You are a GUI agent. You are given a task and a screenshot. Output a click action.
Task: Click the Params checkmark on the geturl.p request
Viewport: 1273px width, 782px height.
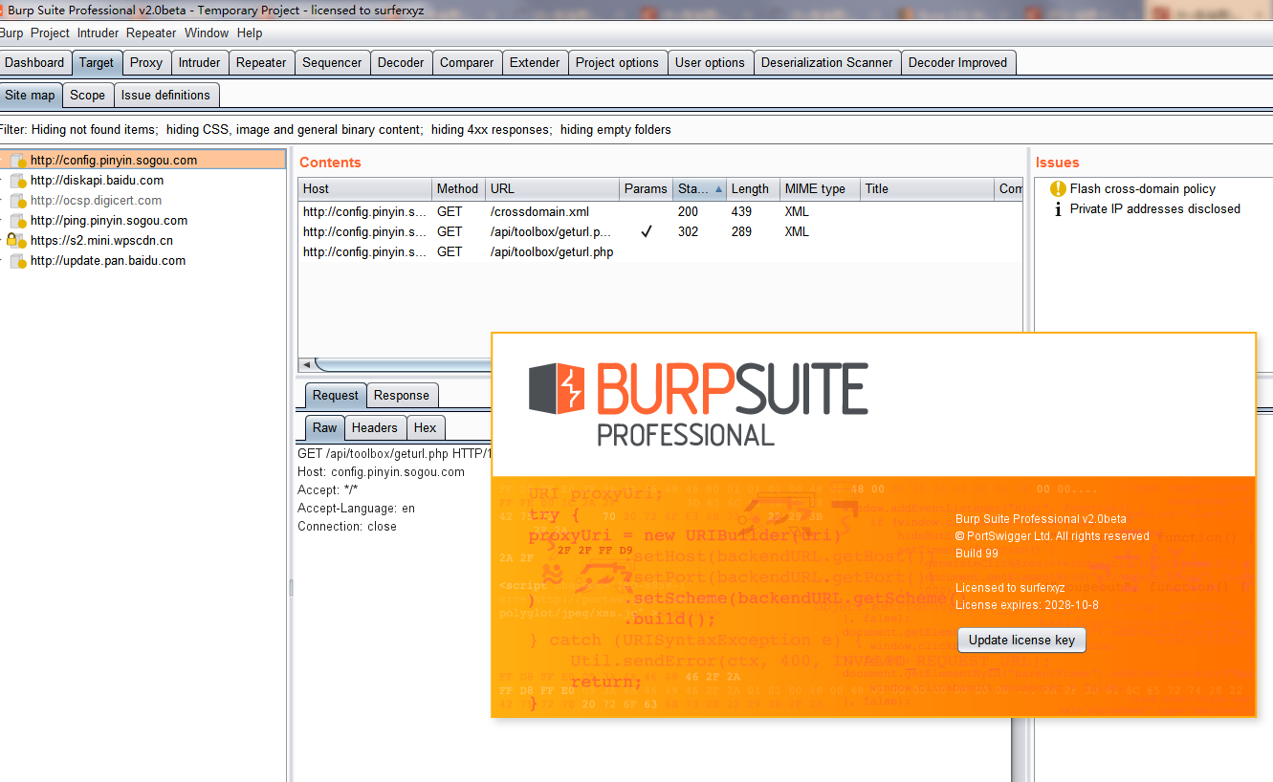646,231
